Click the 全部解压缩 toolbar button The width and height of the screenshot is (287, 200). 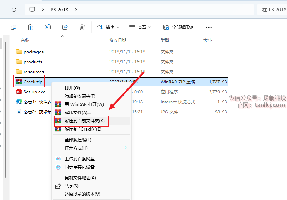178,27
